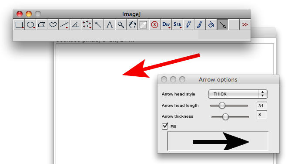
Task: Select the Oval selection tool
Action: (x=30, y=24)
